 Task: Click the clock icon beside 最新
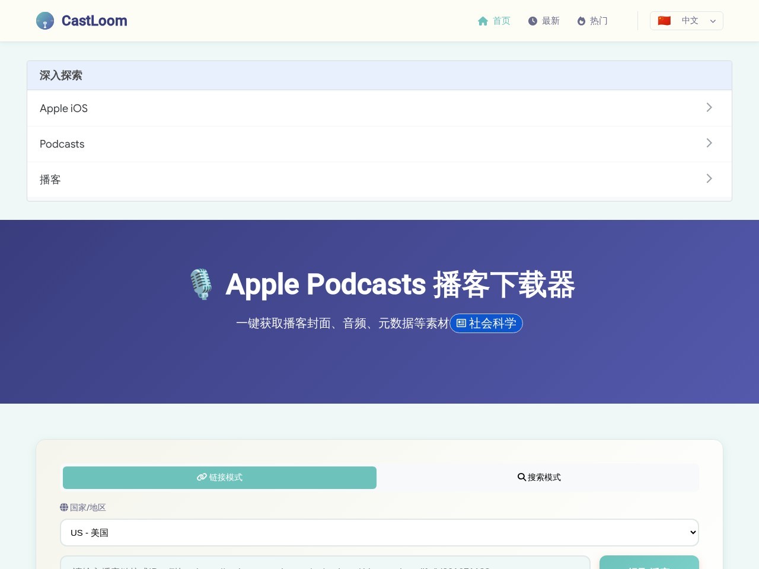532,21
